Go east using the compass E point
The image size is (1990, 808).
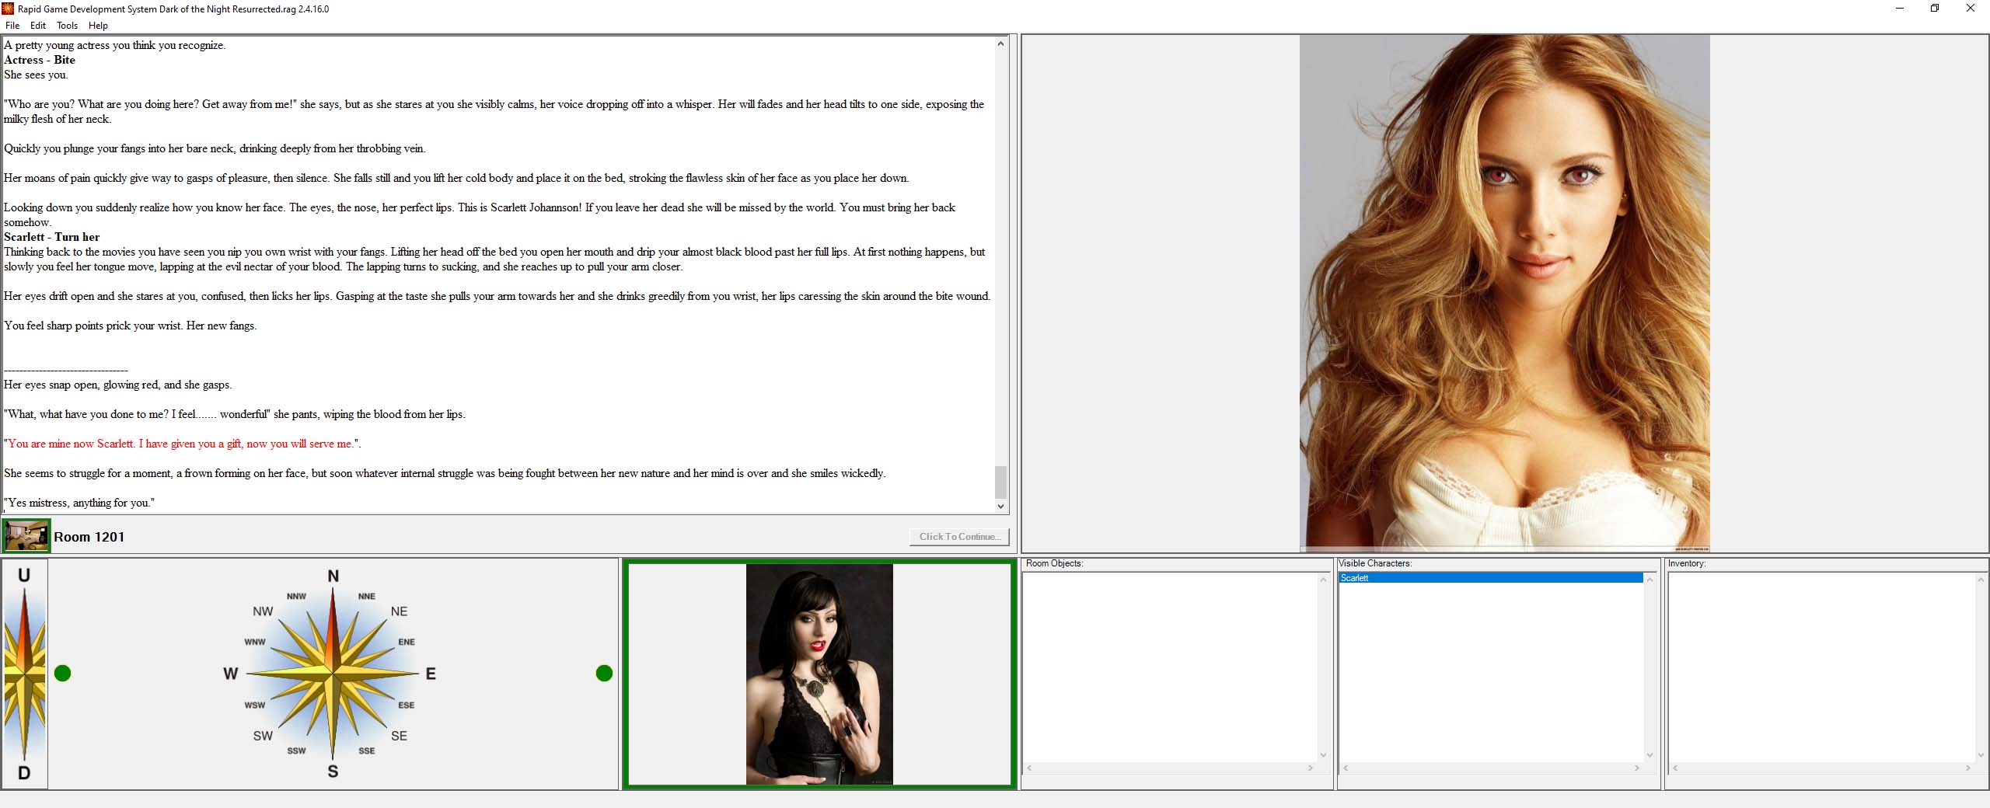[430, 674]
